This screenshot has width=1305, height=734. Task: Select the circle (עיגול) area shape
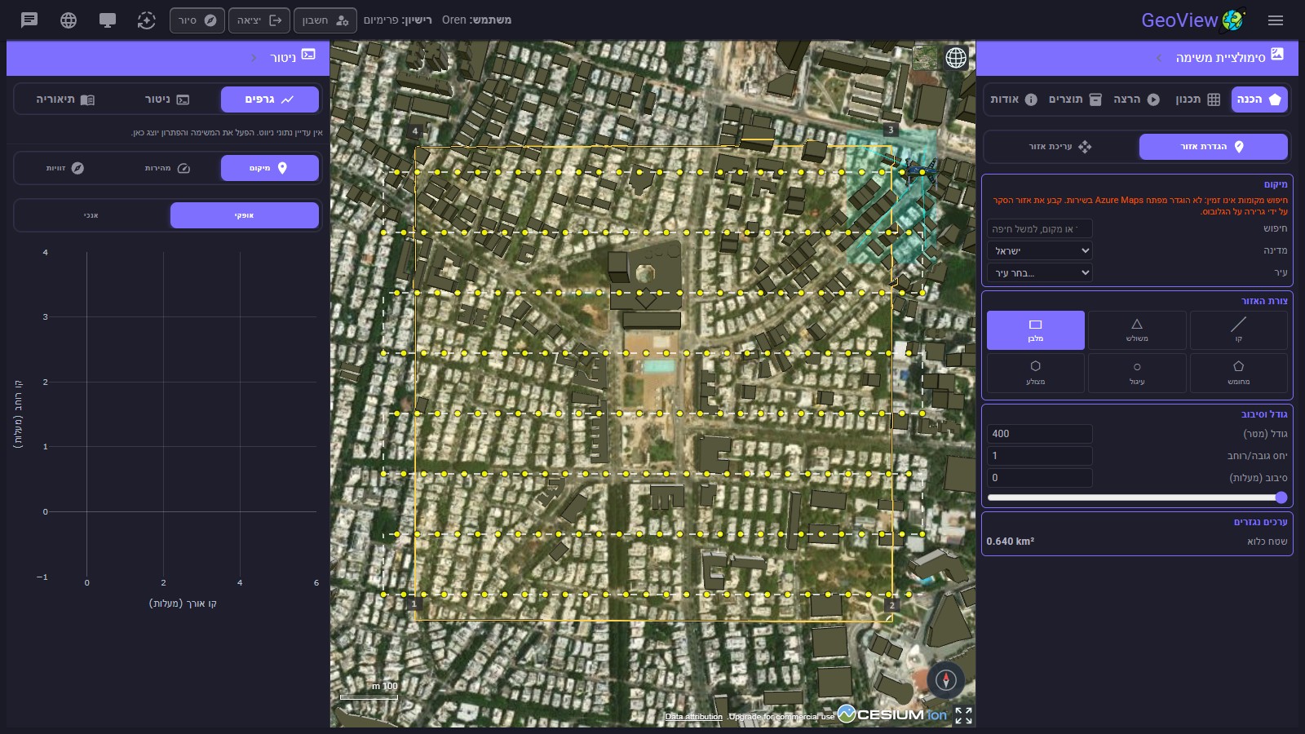tap(1137, 373)
